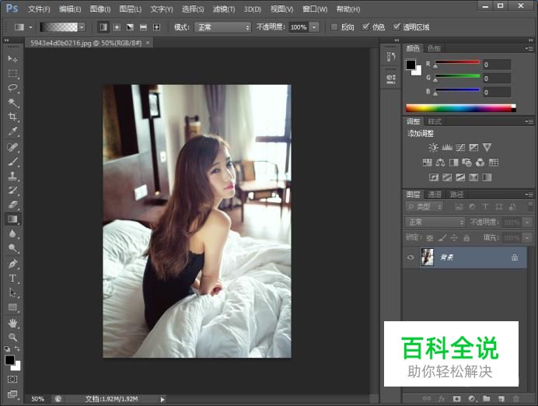Click the 背景 layer thumbnail
538x406 pixels.
(427, 257)
